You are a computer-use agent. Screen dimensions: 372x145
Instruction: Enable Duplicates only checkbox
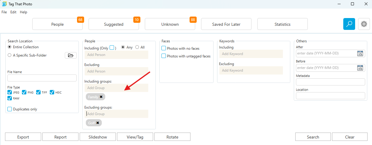(10, 109)
